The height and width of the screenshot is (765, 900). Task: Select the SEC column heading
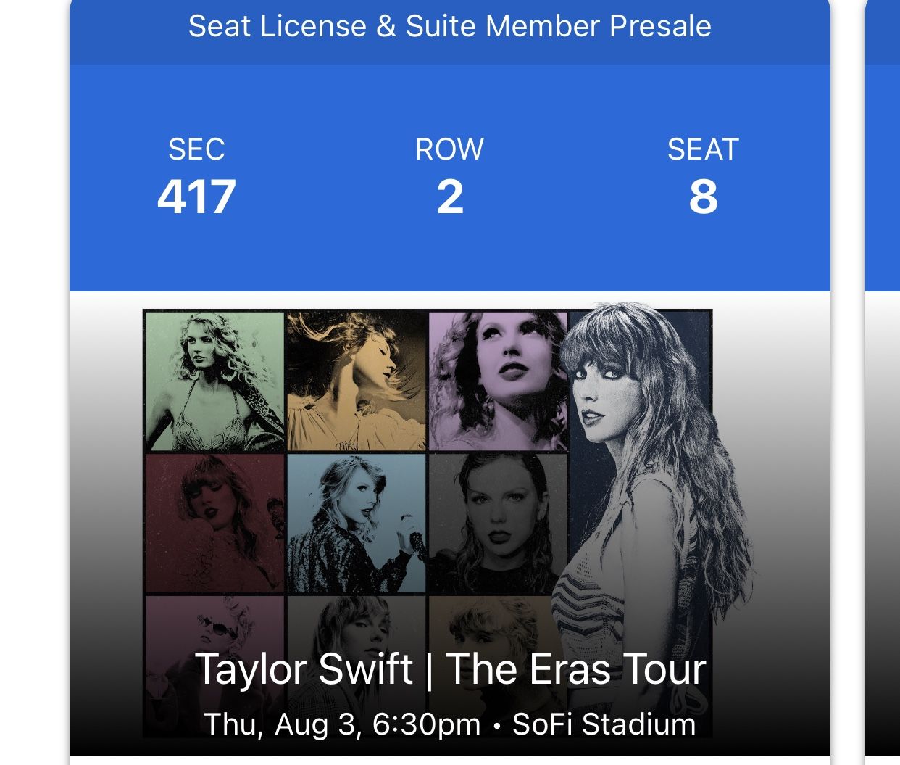click(197, 149)
